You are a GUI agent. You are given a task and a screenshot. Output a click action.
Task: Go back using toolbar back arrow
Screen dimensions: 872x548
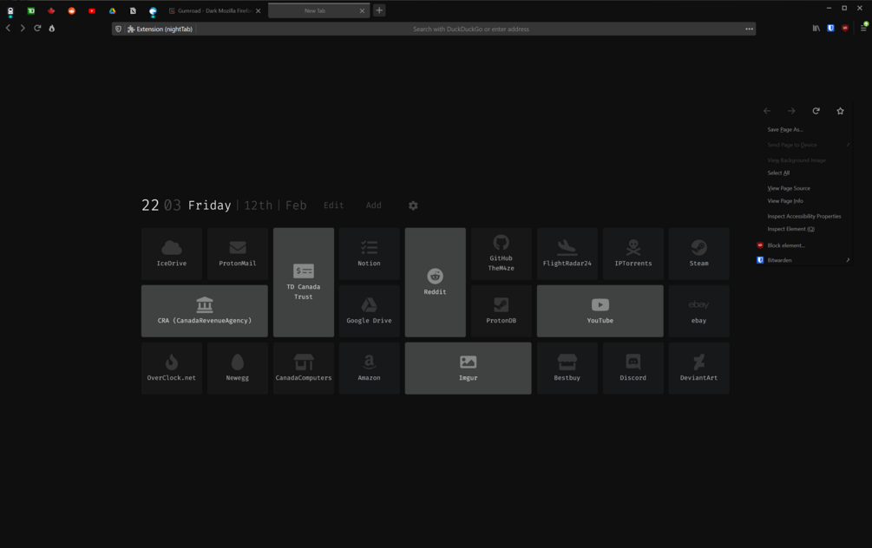click(x=9, y=29)
